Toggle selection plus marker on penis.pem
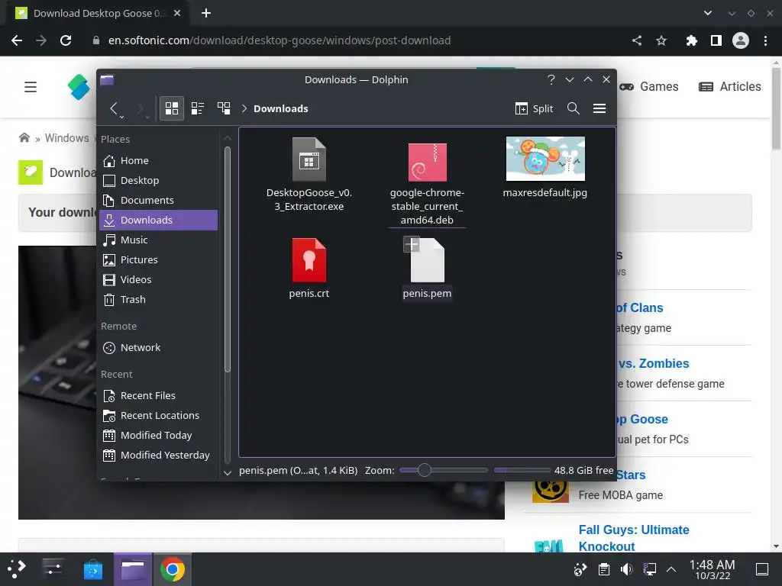 [x=412, y=244]
